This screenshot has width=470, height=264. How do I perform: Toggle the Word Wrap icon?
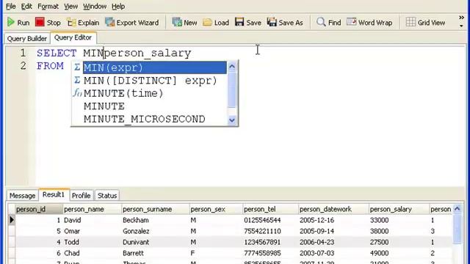(351, 22)
